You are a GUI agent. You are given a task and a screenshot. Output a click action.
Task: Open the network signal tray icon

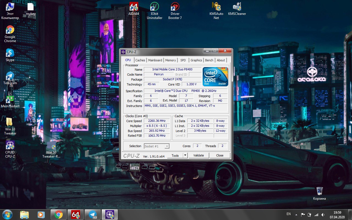coord(316,215)
